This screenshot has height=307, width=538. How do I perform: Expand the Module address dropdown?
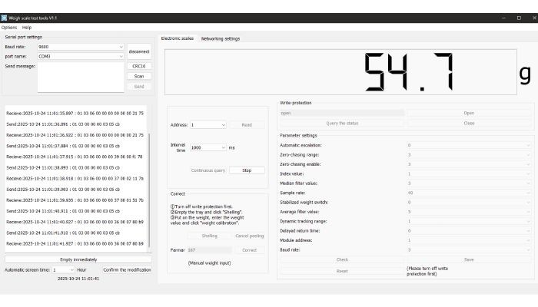[x=469, y=240]
